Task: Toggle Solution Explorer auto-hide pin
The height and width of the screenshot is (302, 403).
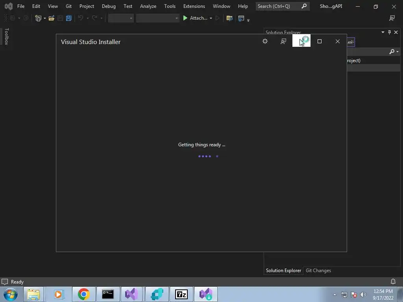Action: coord(389,32)
